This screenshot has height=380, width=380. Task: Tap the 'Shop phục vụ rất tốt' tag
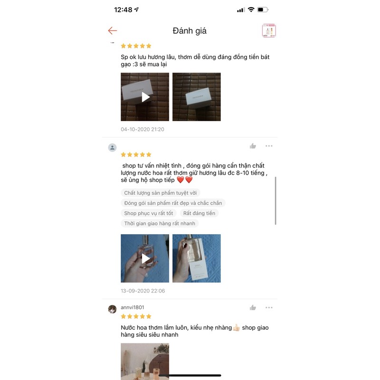click(x=149, y=213)
